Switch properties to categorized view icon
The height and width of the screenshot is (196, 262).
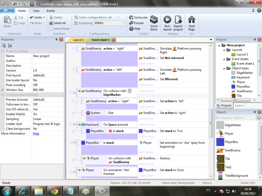pos(4,45)
